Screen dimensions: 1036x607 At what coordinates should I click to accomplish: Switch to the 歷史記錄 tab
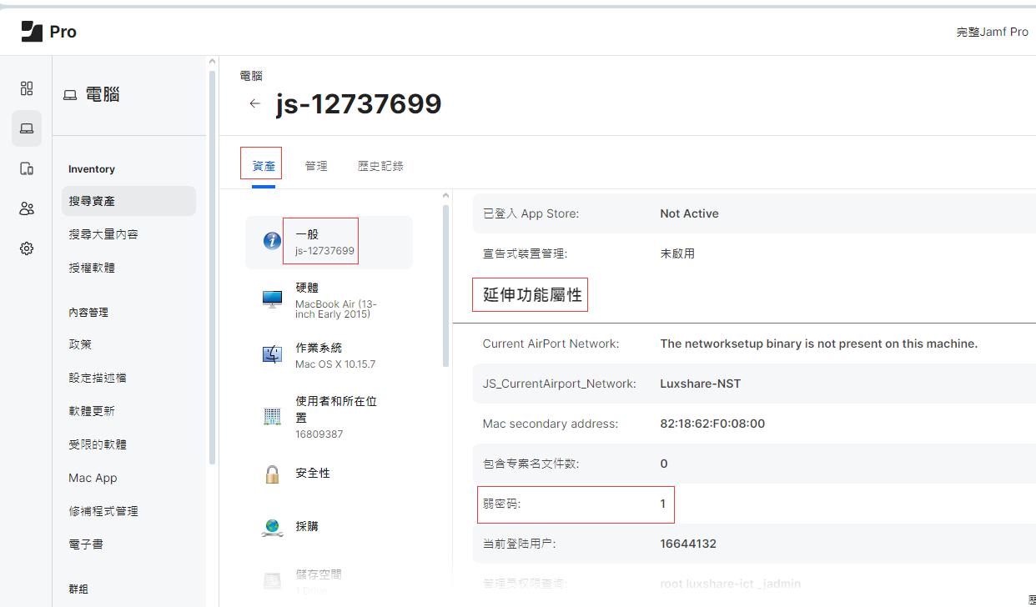point(380,166)
